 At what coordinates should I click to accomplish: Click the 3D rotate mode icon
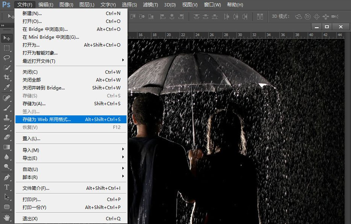(x=298, y=17)
